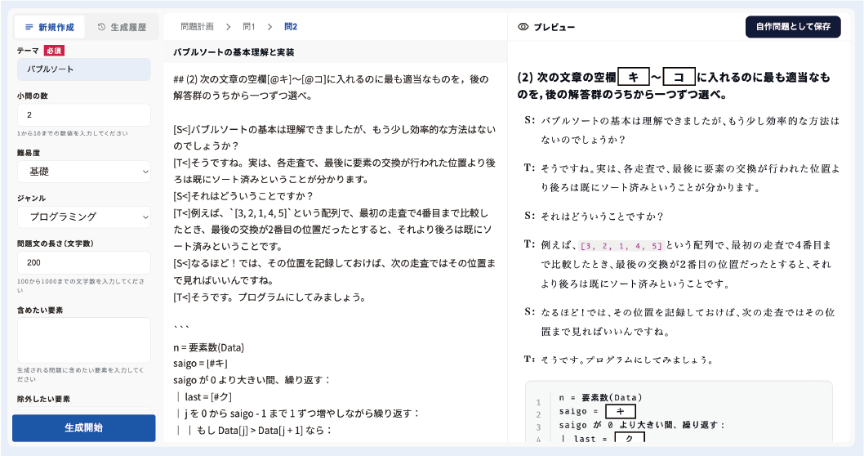864x456 pixels.
Task: Open the ジャンル dropdown showing プログラミング
Action: 84,217
